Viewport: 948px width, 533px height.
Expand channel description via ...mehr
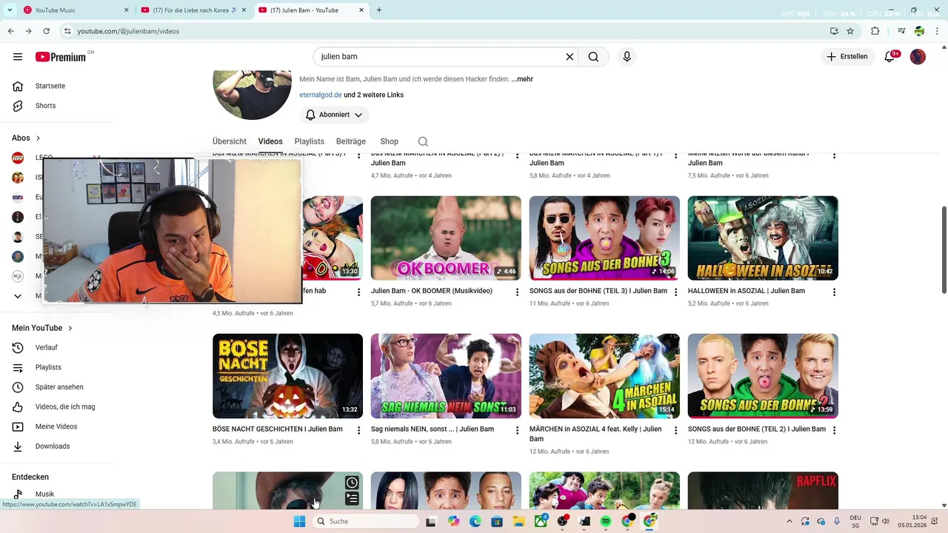[522, 79]
